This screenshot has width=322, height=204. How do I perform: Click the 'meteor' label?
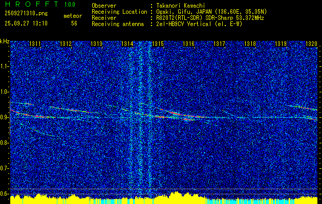[73, 16]
